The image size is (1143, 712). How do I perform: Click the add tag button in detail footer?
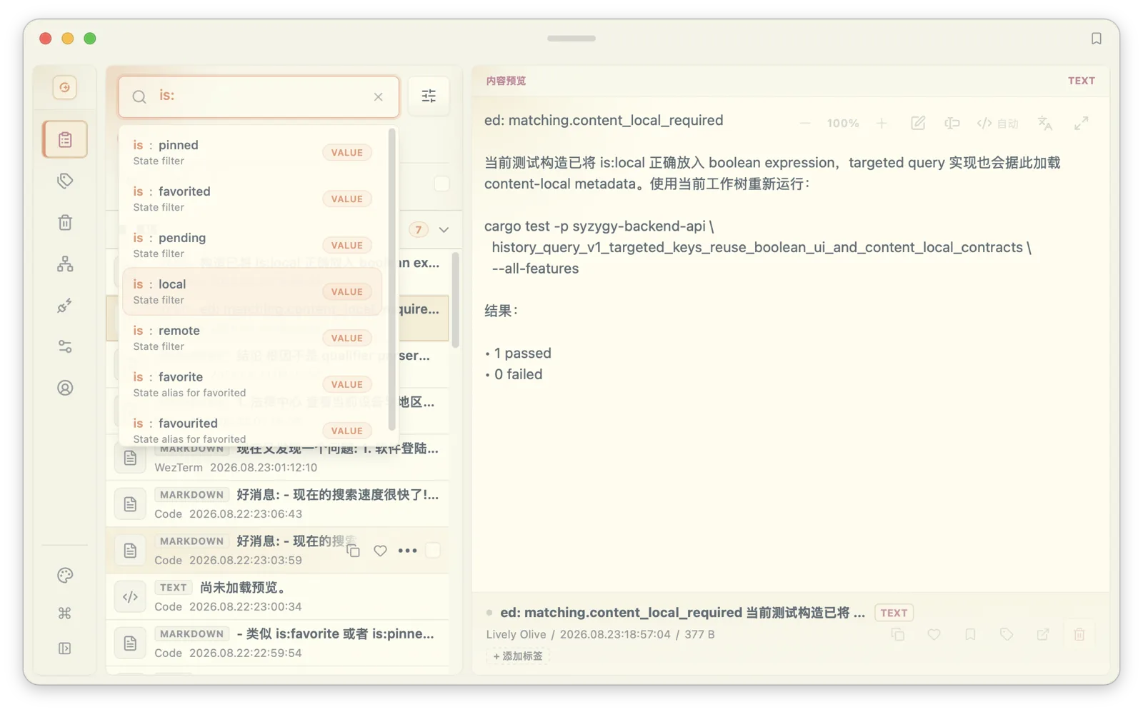click(518, 656)
